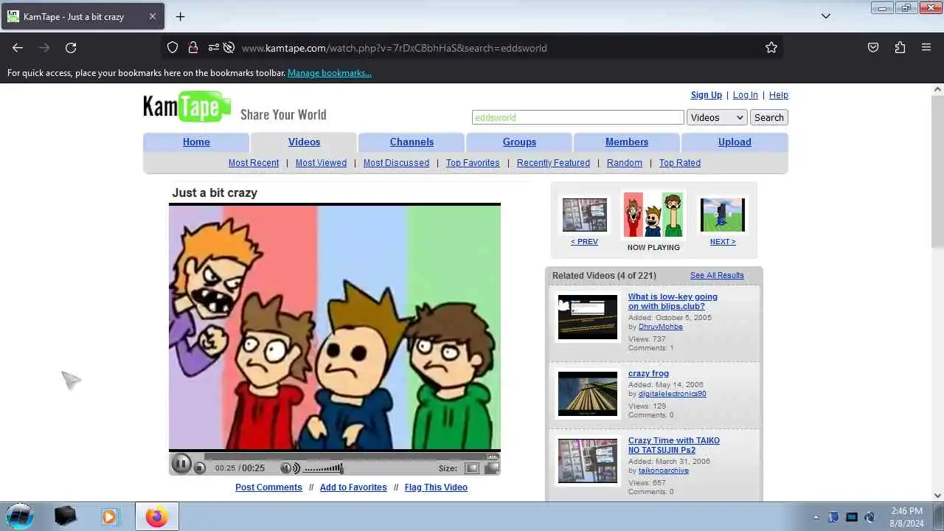The height and width of the screenshot is (531, 944).
Task: Open the Most Recent videos link
Action: click(x=254, y=163)
